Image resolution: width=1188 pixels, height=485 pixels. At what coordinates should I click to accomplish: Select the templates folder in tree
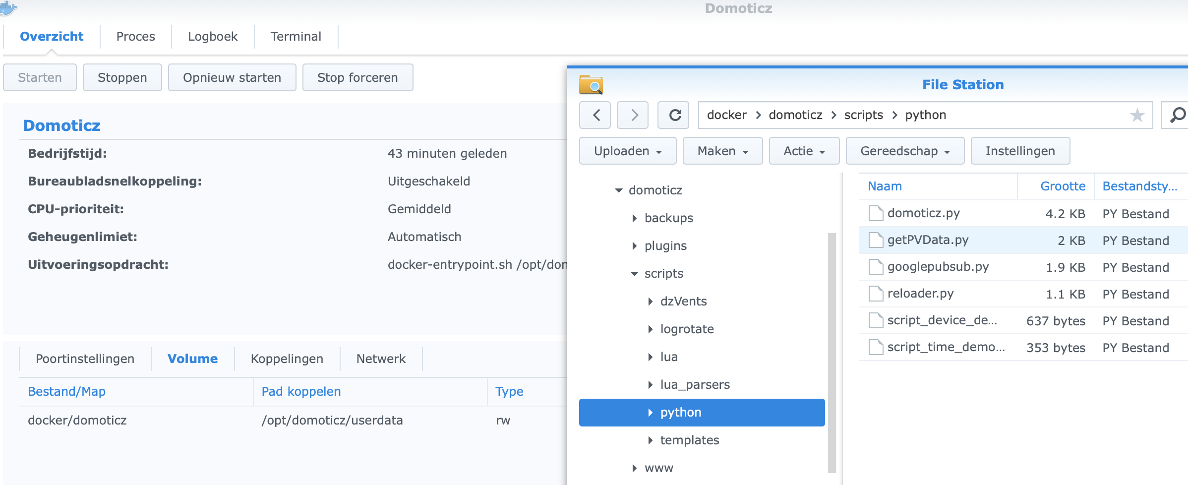689,440
